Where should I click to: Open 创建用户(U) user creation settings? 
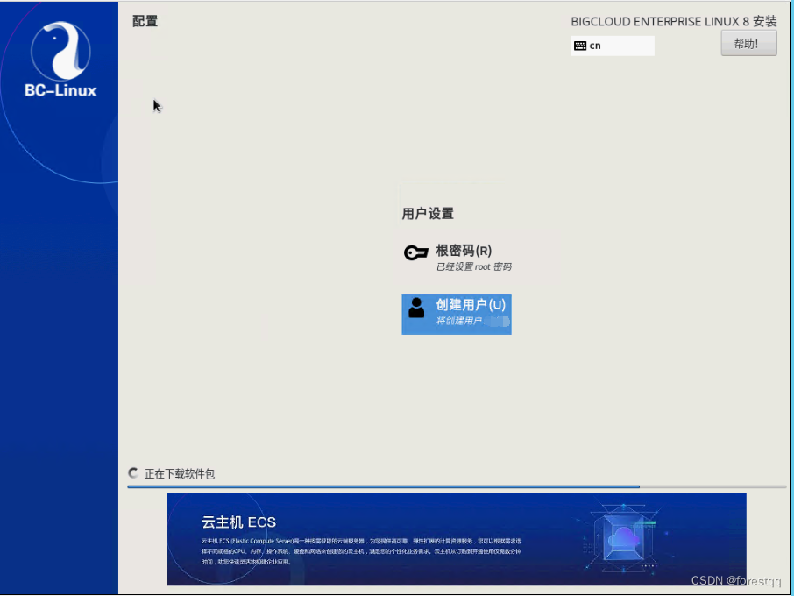[x=457, y=315]
